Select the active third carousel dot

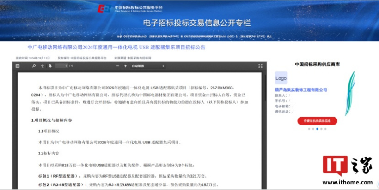[x=317, y=129]
